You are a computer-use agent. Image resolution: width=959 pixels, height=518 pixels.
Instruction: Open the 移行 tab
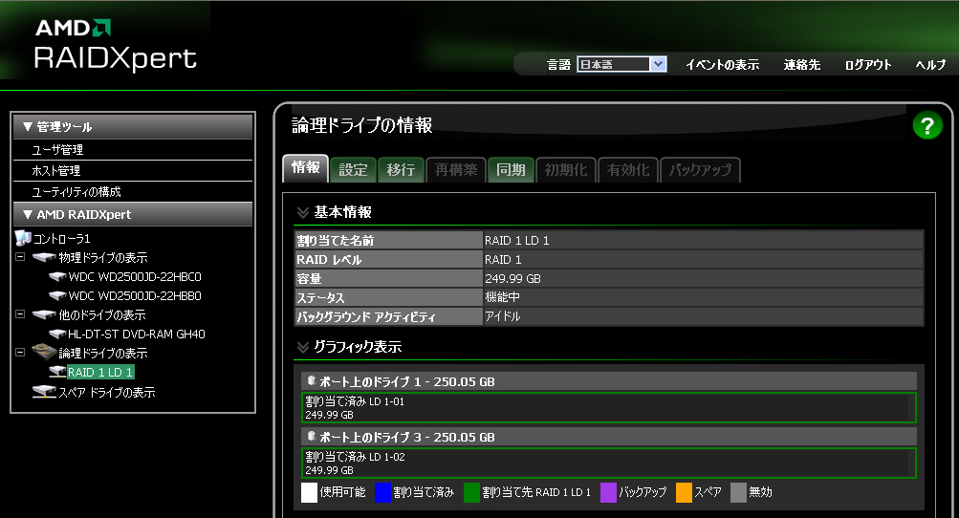tap(401, 169)
